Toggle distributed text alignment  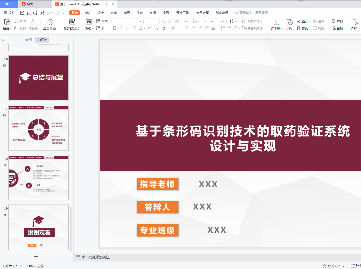click(213, 28)
